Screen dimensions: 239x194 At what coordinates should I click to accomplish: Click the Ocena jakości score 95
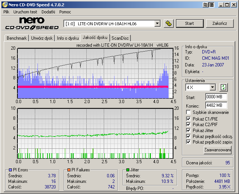click(228, 163)
